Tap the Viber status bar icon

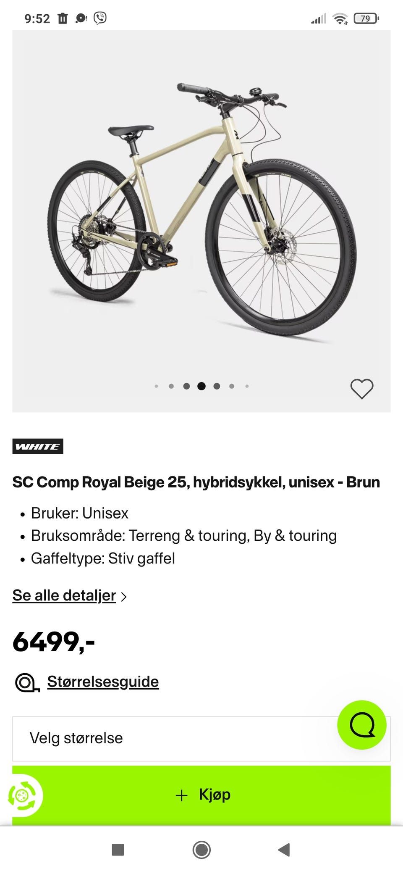(x=100, y=18)
